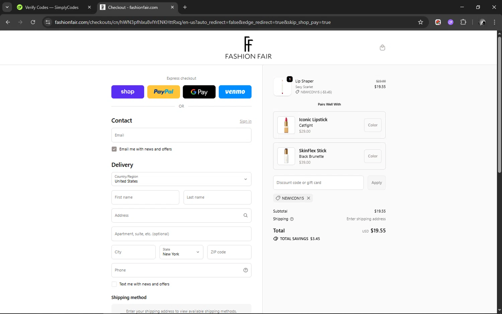Click the ZIP code field

tap(229, 252)
